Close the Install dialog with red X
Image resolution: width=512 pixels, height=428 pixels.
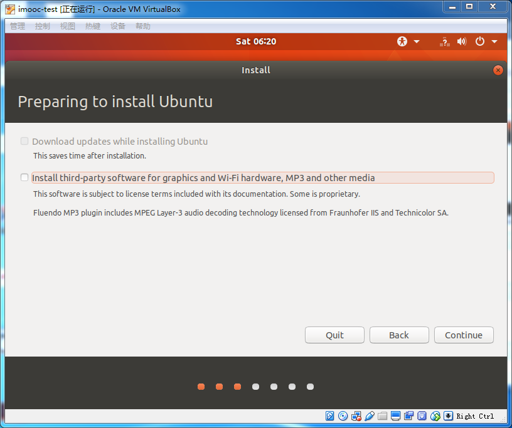click(498, 70)
